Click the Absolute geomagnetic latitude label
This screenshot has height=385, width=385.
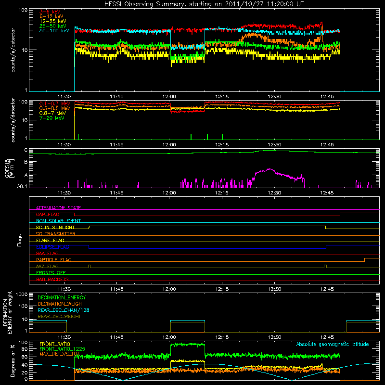[333, 344]
